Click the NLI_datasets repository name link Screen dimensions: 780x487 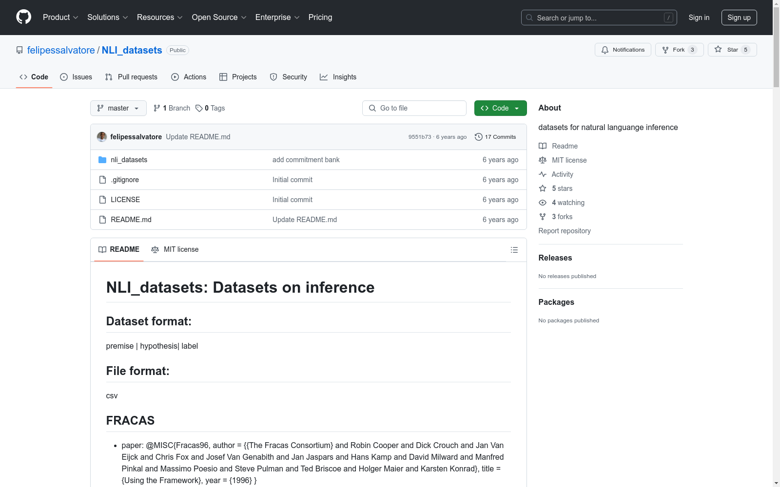click(x=132, y=50)
